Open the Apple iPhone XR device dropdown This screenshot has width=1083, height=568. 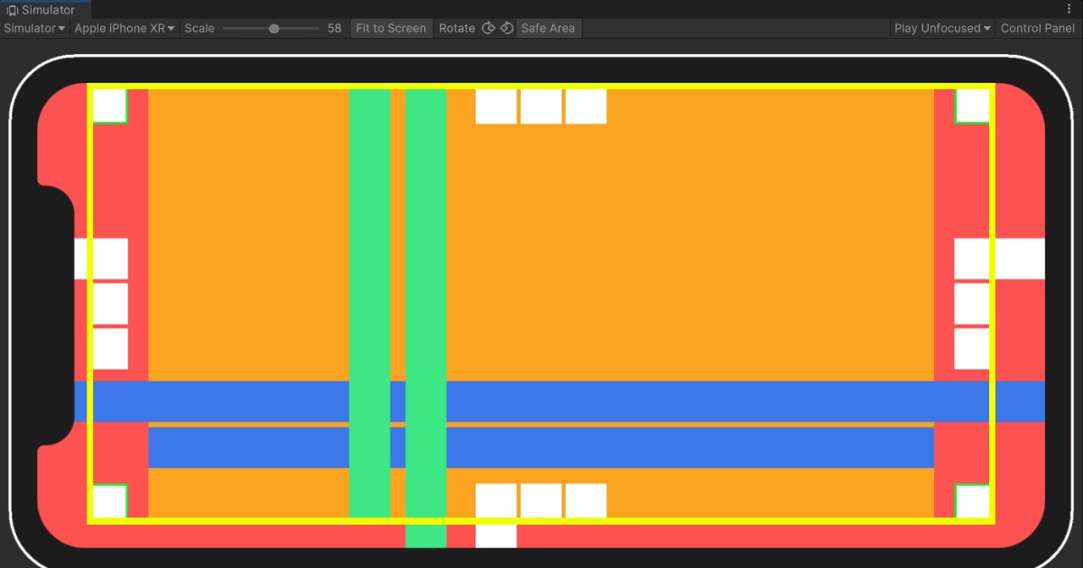[125, 28]
